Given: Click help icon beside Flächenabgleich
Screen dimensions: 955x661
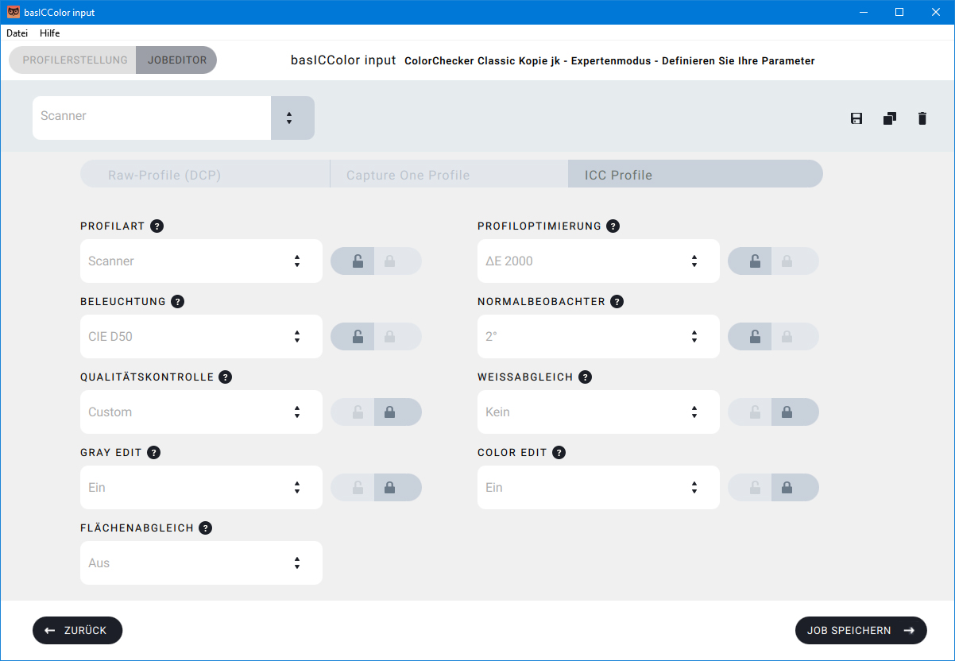Looking at the screenshot, I should pyautogui.click(x=206, y=528).
